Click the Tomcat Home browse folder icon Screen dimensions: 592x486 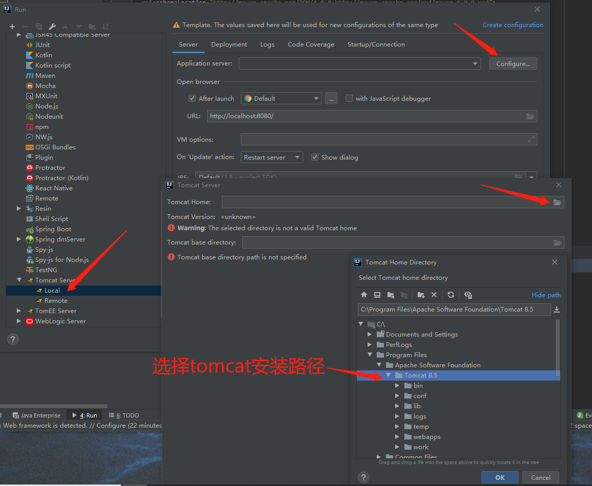557,202
